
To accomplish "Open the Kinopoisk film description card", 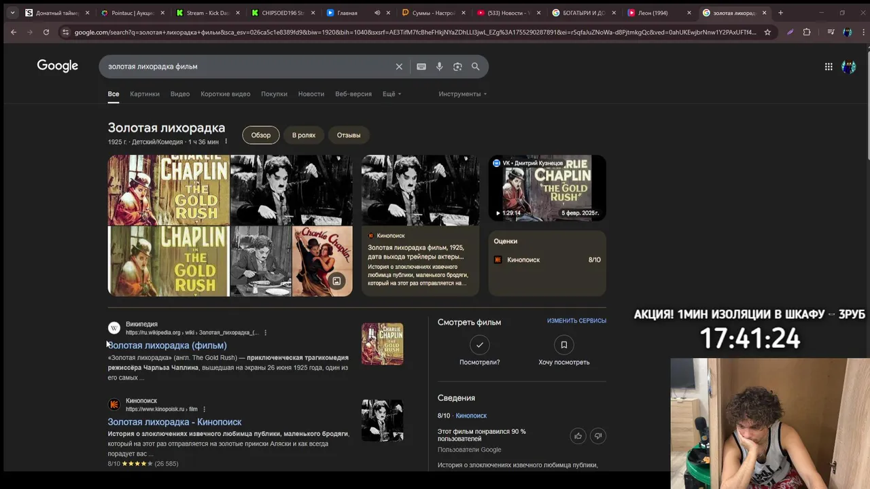I will click(x=420, y=261).
